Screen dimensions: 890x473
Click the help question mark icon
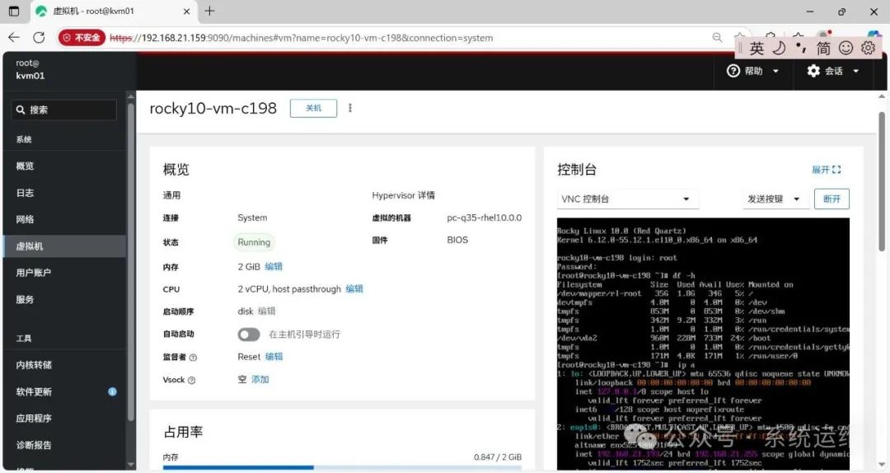(x=733, y=71)
